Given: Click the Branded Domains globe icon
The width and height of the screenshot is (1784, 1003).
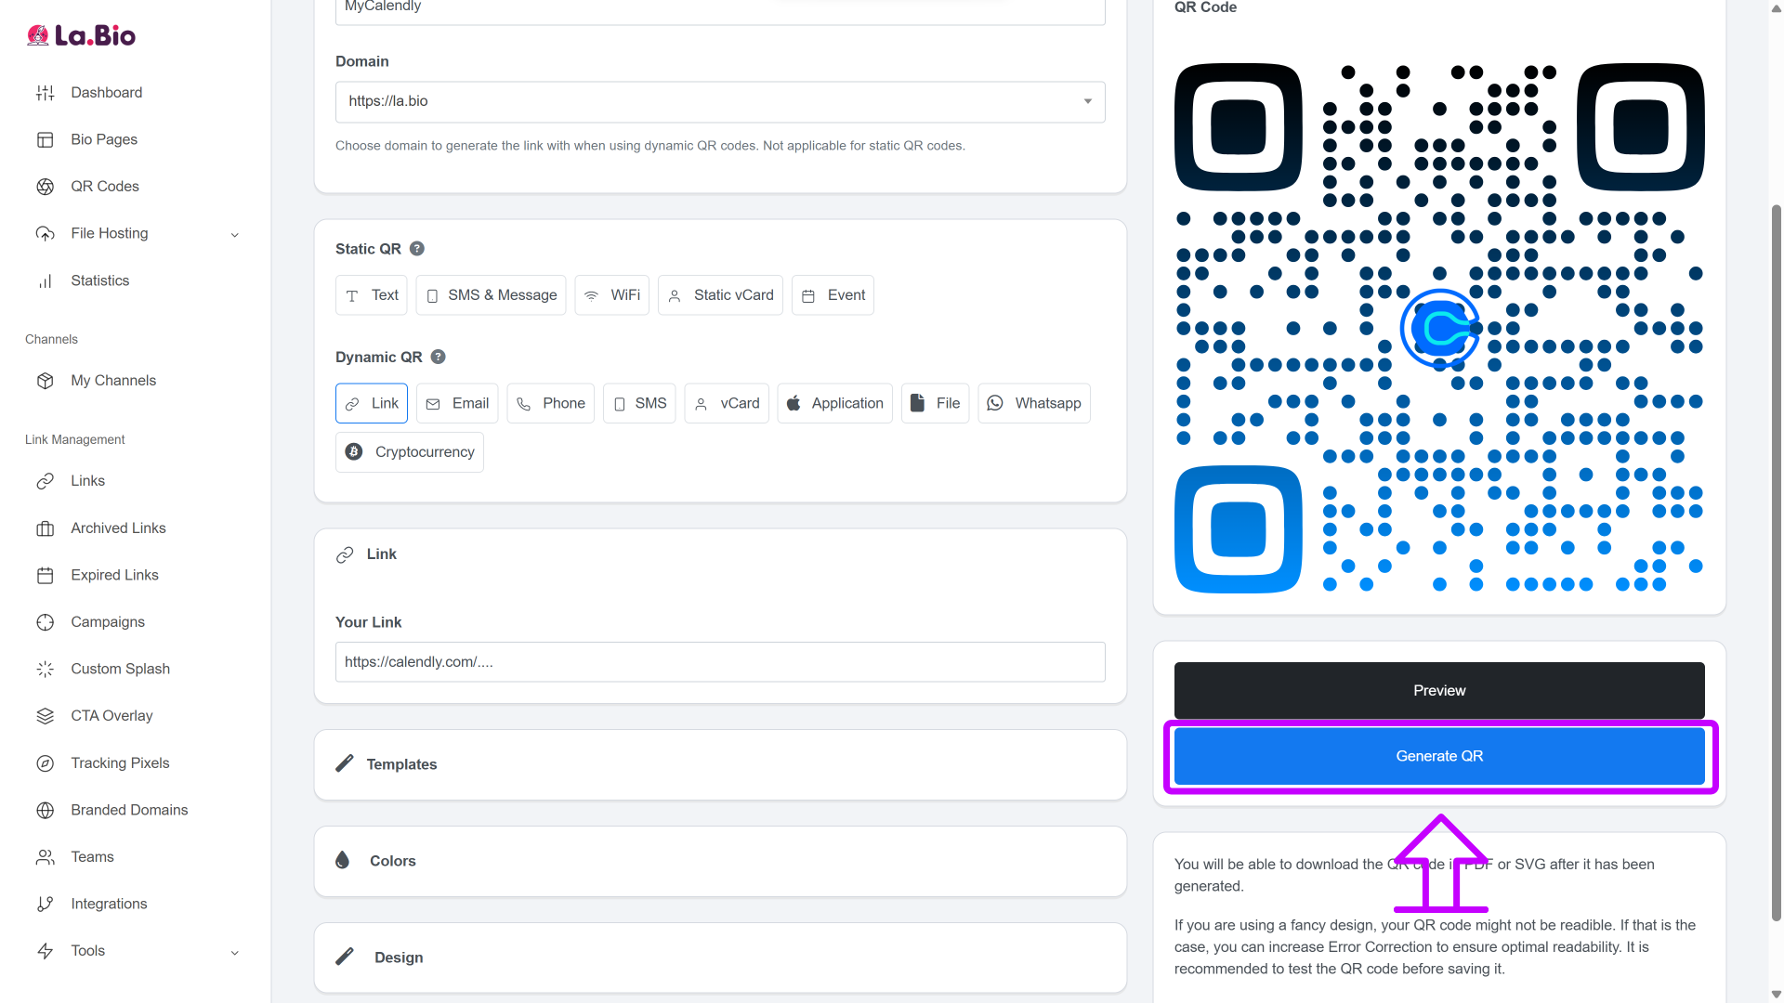Looking at the screenshot, I should click(45, 810).
